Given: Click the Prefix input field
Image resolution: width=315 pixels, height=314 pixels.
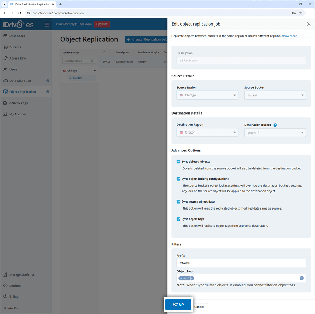Looking at the screenshot, I should coord(241,263).
